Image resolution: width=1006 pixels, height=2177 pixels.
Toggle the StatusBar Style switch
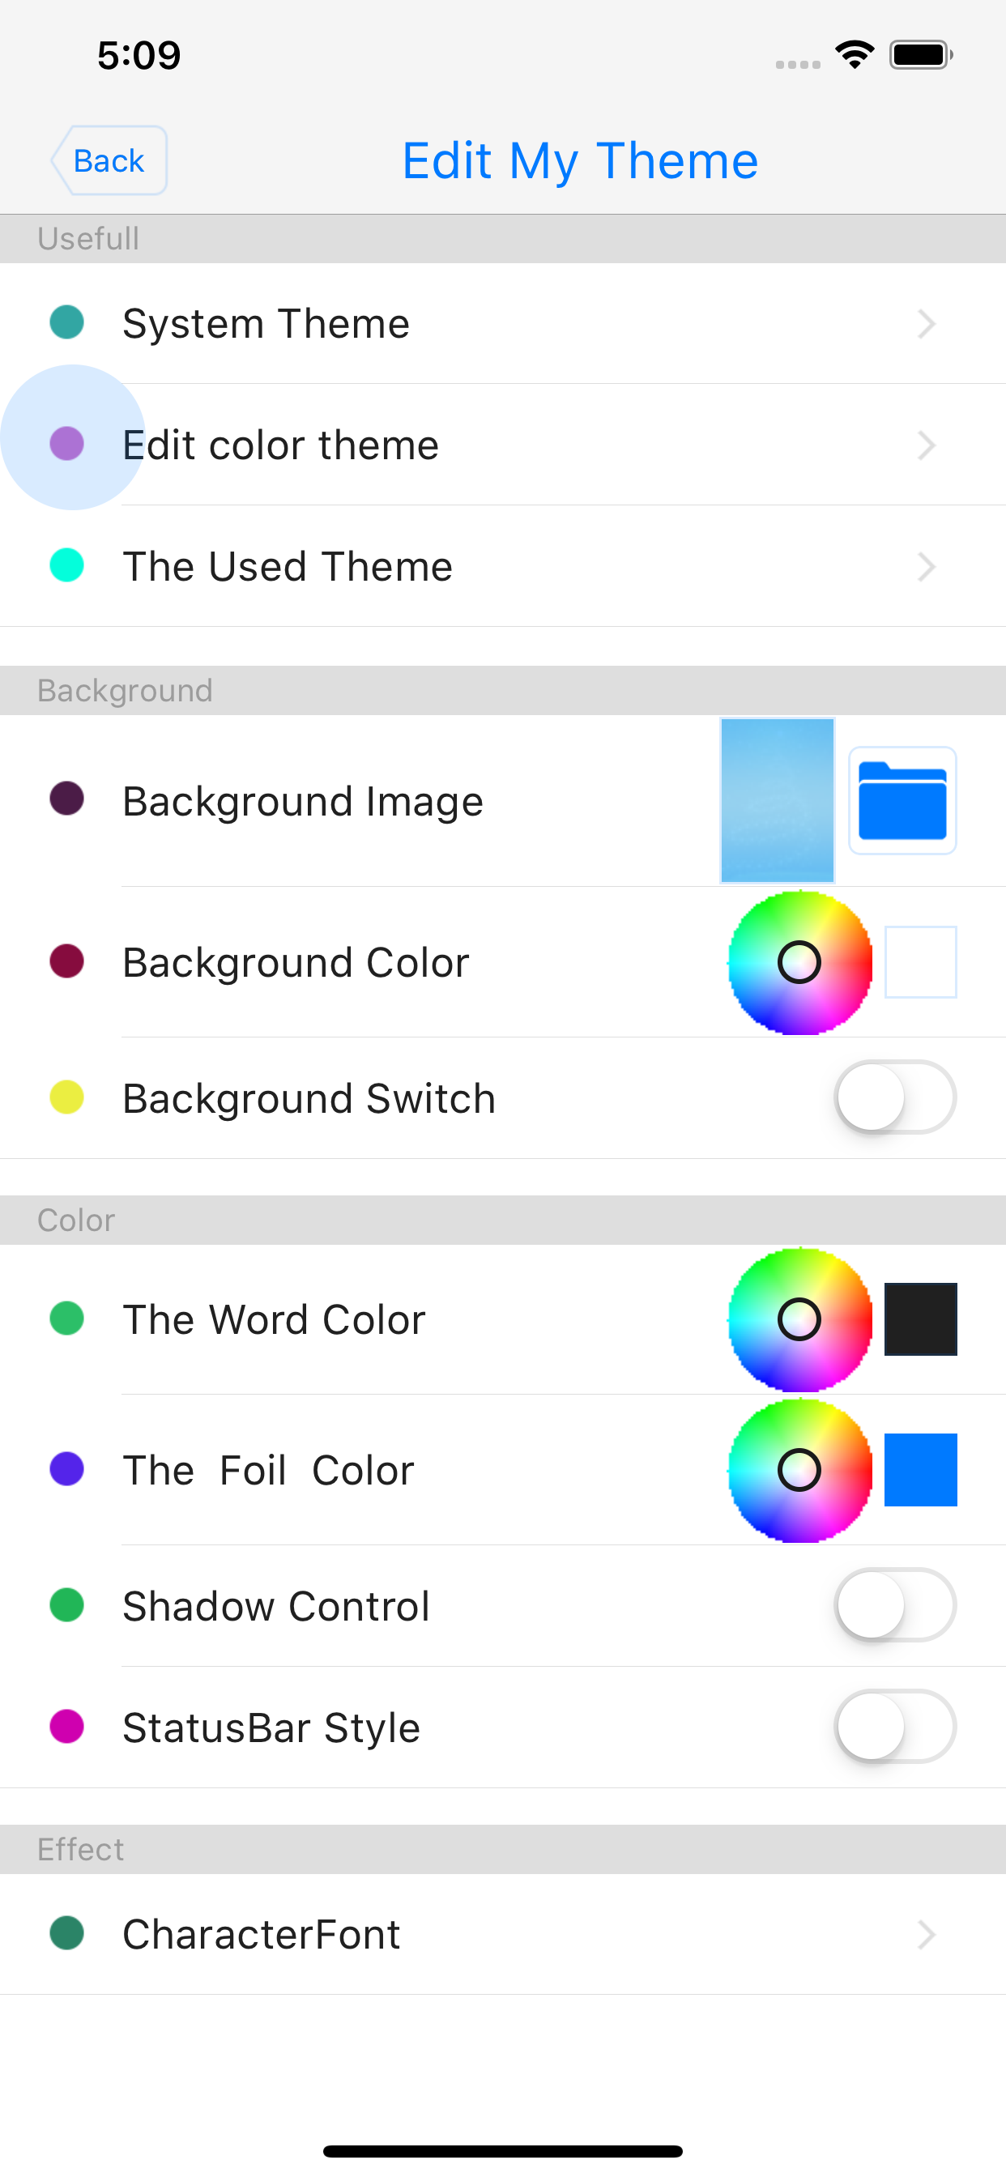point(894,1727)
